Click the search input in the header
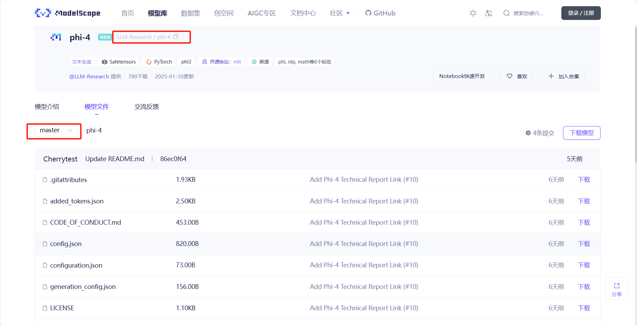The width and height of the screenshot is (637, 325). (528, 13)
